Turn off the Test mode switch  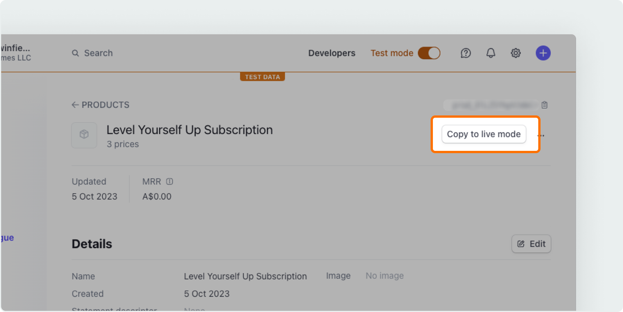(429, 53)
